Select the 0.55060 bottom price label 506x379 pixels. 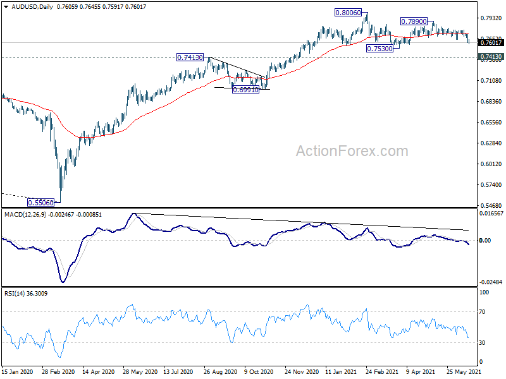(x=40, y=202)
